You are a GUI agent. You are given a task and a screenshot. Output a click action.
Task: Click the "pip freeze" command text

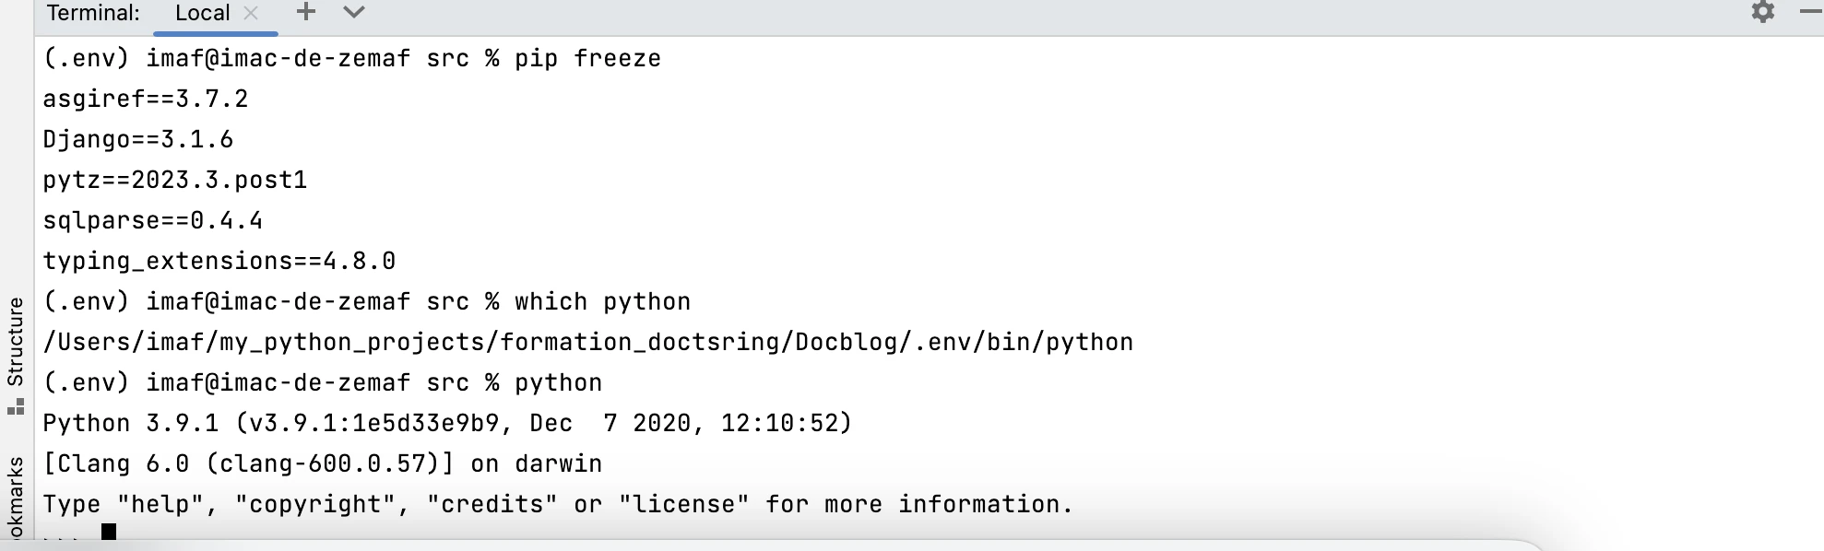tap(587, 59)
